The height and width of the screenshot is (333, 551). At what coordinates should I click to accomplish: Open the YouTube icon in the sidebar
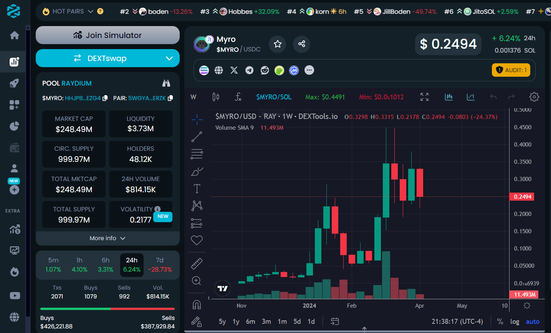(15, 295)
